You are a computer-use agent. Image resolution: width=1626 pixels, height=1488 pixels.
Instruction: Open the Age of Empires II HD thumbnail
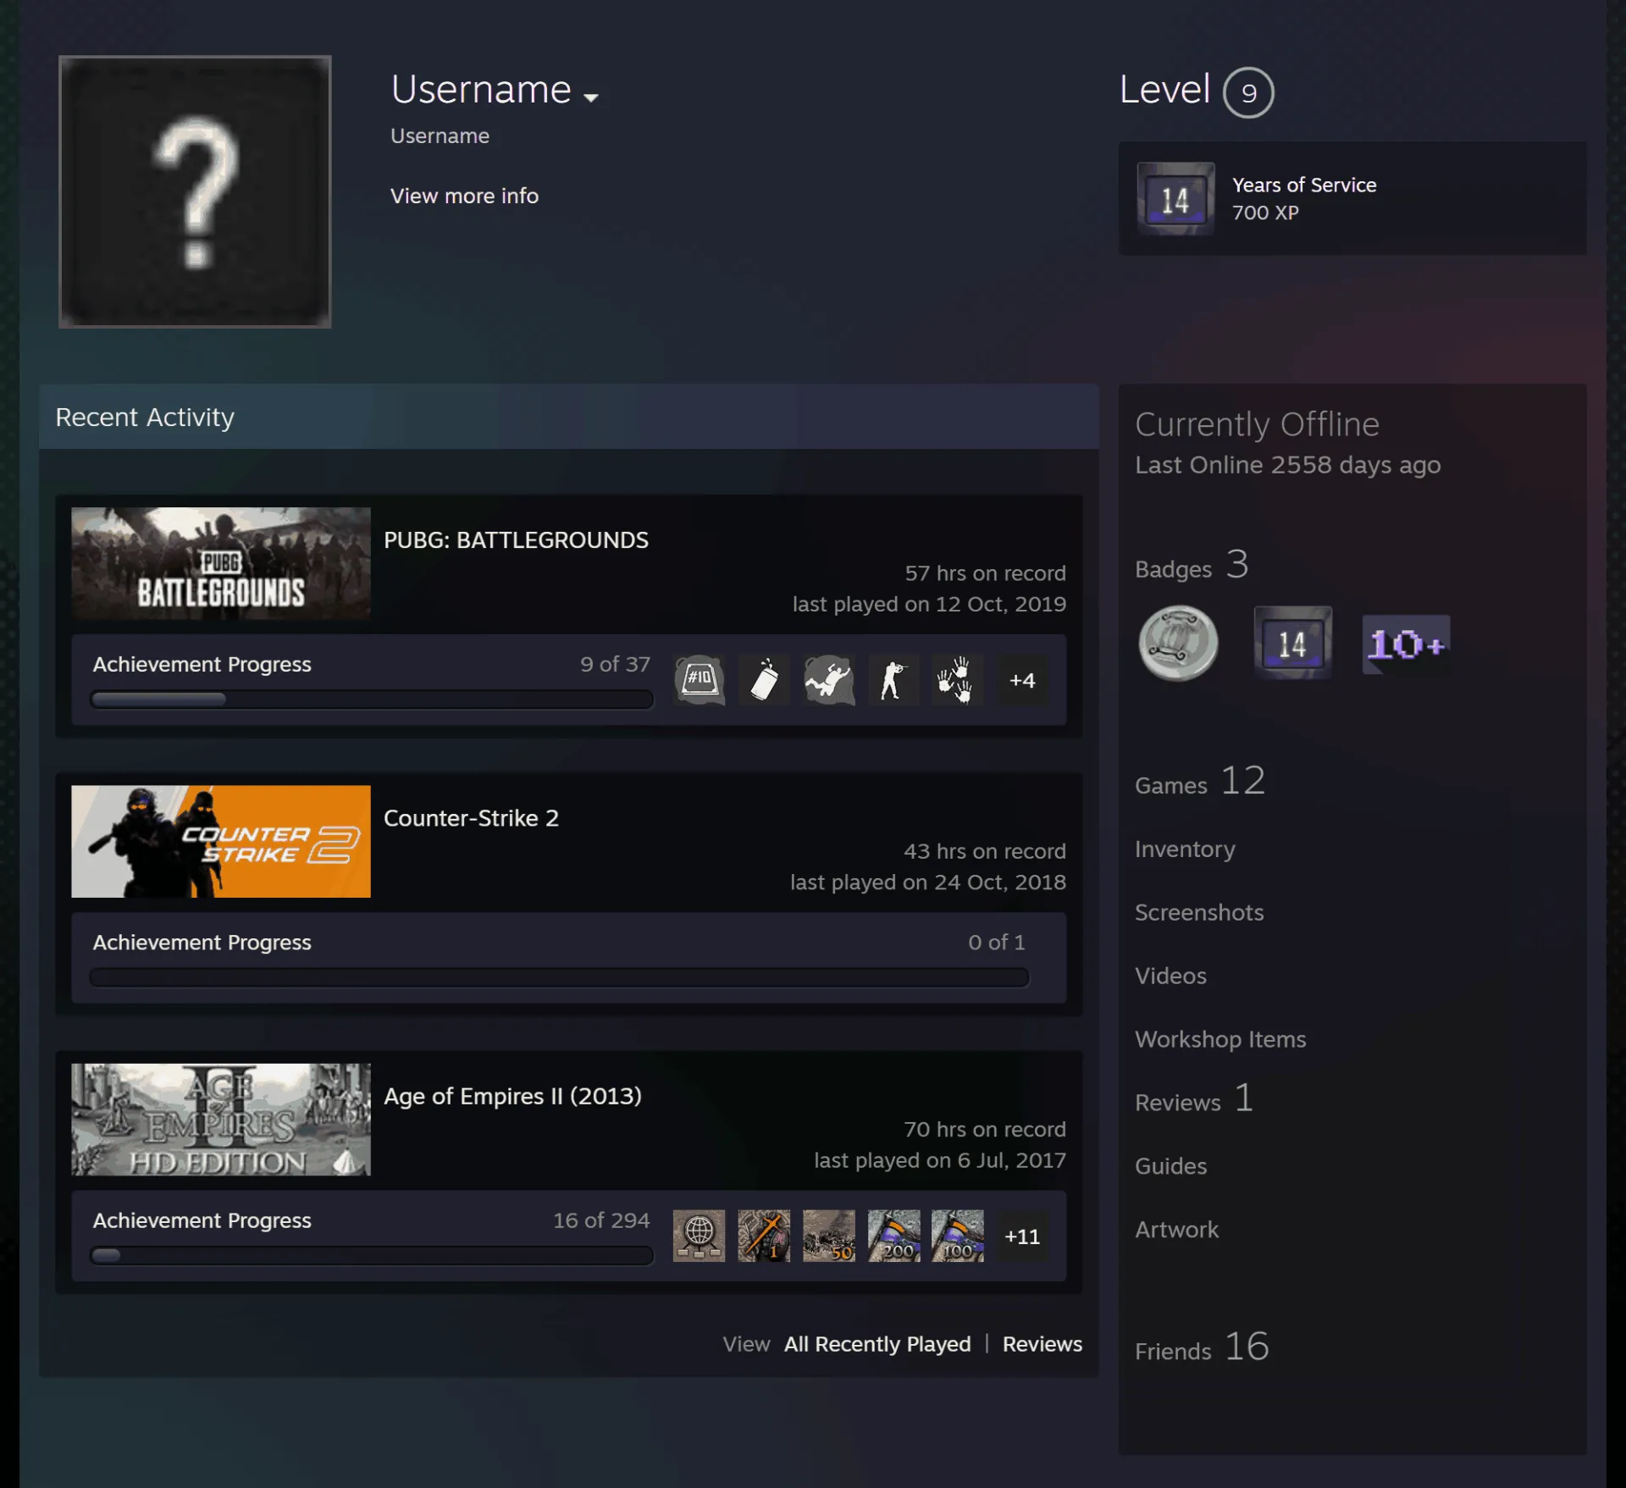(221, 1120)
